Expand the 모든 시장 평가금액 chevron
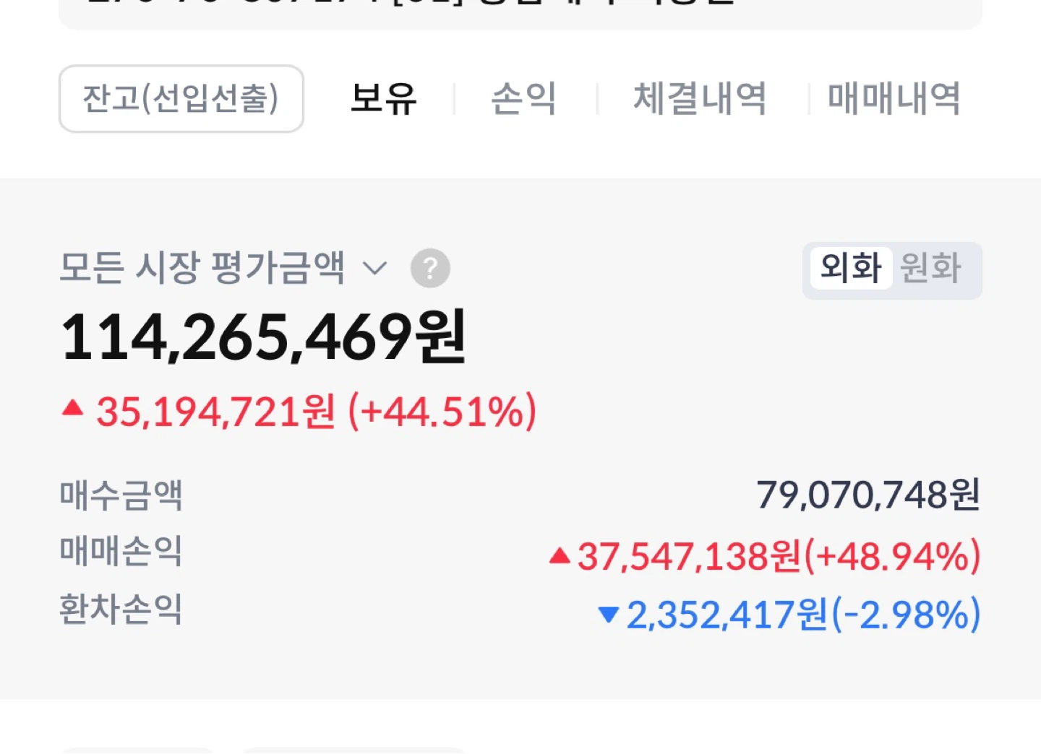 pos(374,269)
